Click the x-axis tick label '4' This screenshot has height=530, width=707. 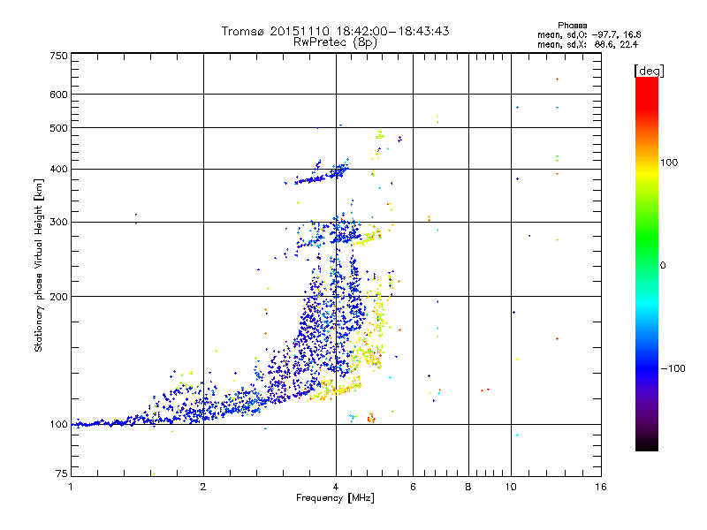tap(336, 487)
